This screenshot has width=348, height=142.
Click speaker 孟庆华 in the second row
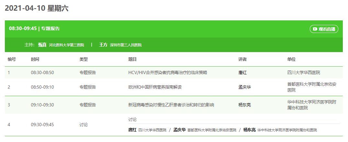[244, 87]
